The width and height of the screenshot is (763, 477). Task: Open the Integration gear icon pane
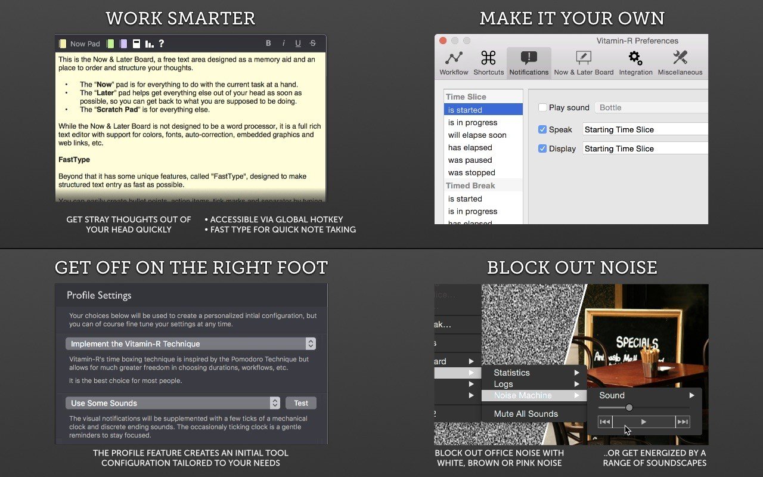click(x=635, y=63)
